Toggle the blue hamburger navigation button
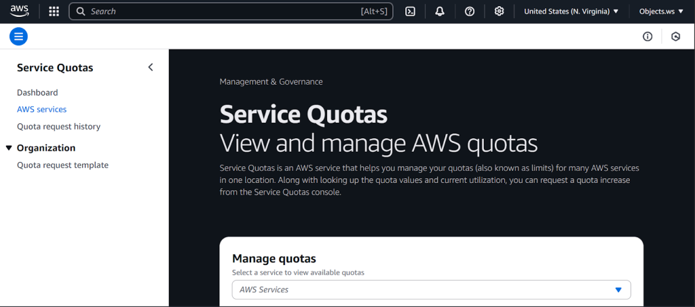 [19, 37]
